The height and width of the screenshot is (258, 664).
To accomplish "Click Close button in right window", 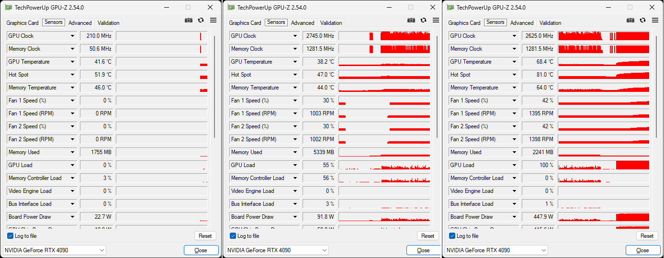I will (x=643, y=250).
